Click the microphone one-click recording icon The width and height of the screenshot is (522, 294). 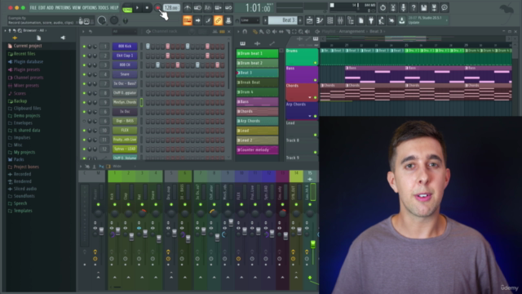[x=403, y=7]
